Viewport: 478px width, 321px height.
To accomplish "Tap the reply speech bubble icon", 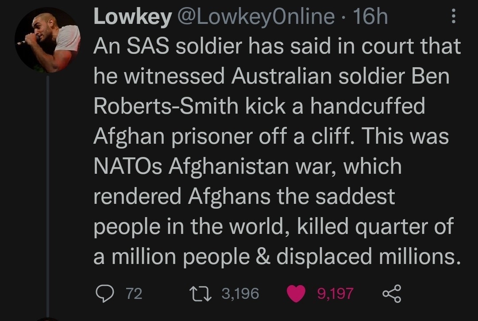I will (104, 293).
